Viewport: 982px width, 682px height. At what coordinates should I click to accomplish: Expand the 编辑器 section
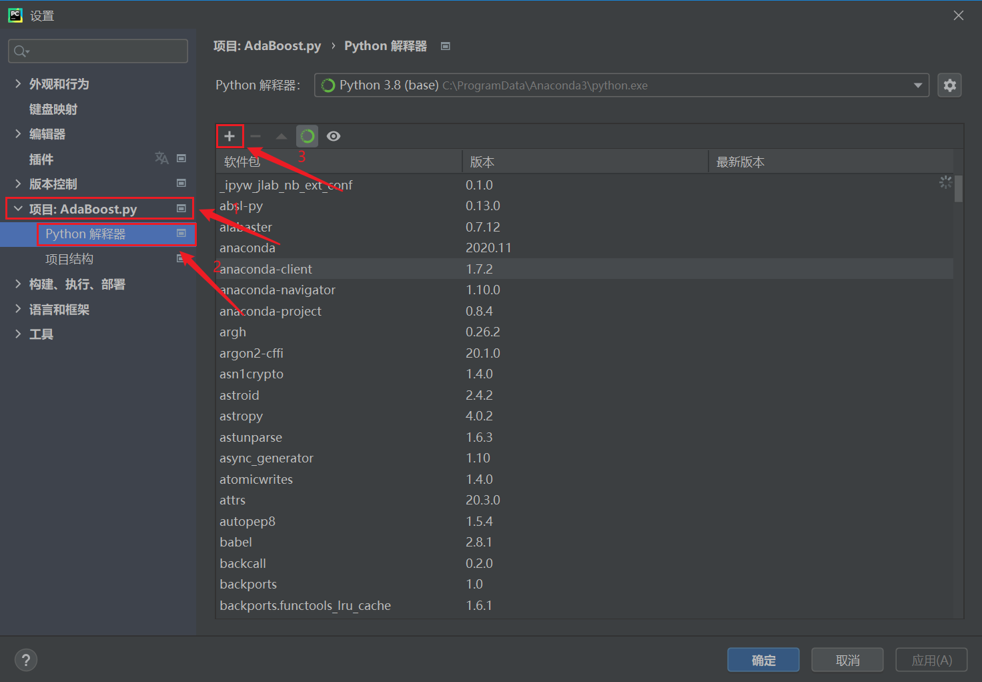click(x=18, y=133)
